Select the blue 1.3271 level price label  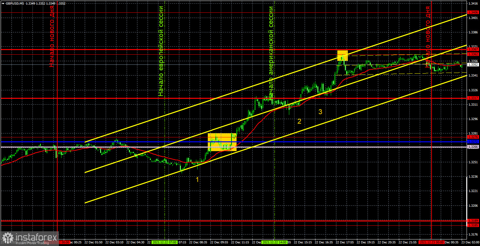coord(473,141)
